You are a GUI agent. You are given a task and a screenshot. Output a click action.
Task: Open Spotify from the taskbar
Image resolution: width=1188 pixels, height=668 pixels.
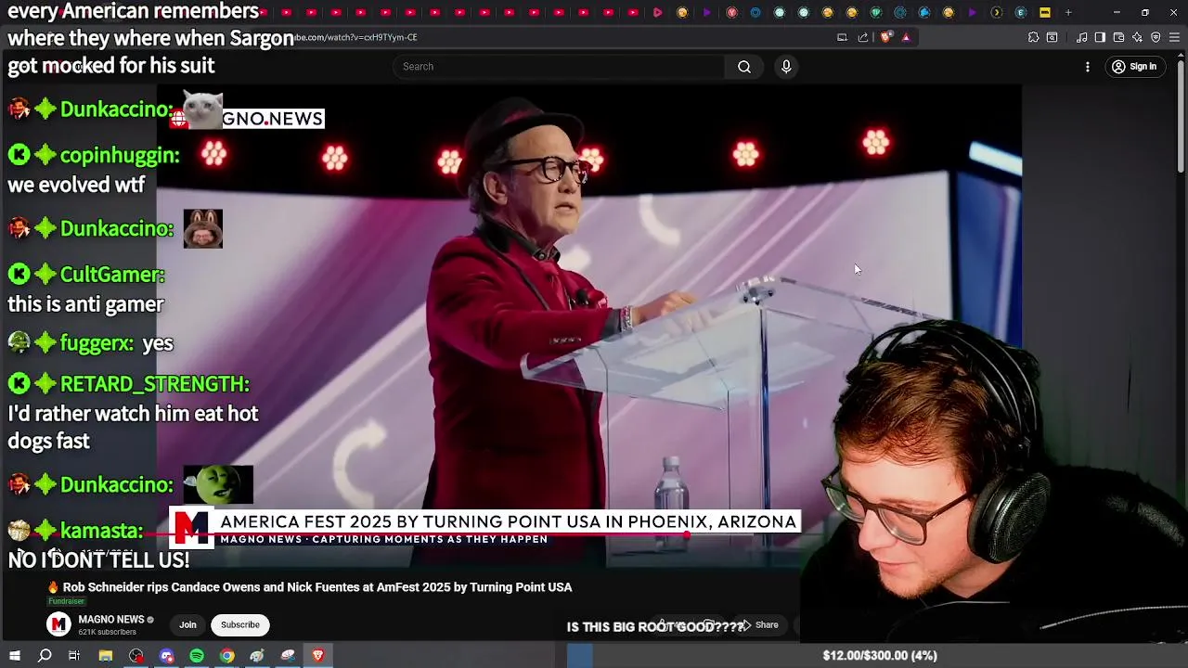pyautogui.click(x=197, y=656)
